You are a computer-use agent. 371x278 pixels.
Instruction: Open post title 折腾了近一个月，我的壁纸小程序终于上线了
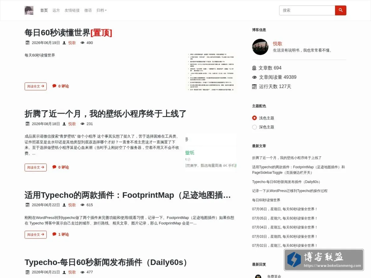click(105, 114)
